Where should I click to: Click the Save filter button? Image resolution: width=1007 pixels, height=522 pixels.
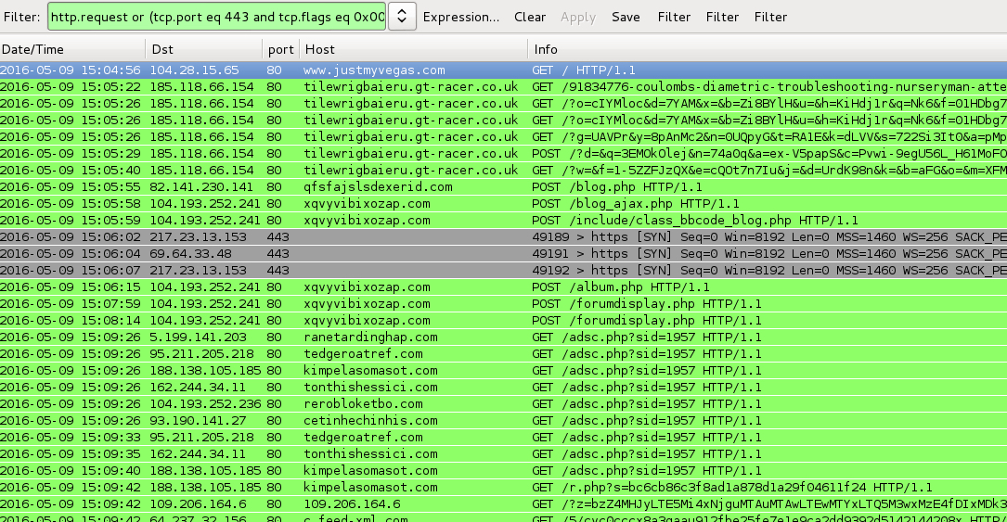pos(626,17)
